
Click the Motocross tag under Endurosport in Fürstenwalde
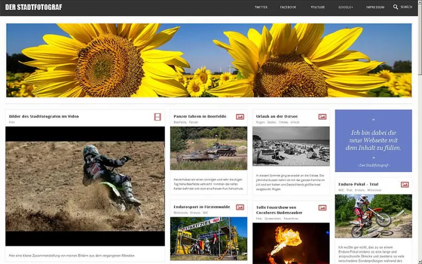point(181,213)
